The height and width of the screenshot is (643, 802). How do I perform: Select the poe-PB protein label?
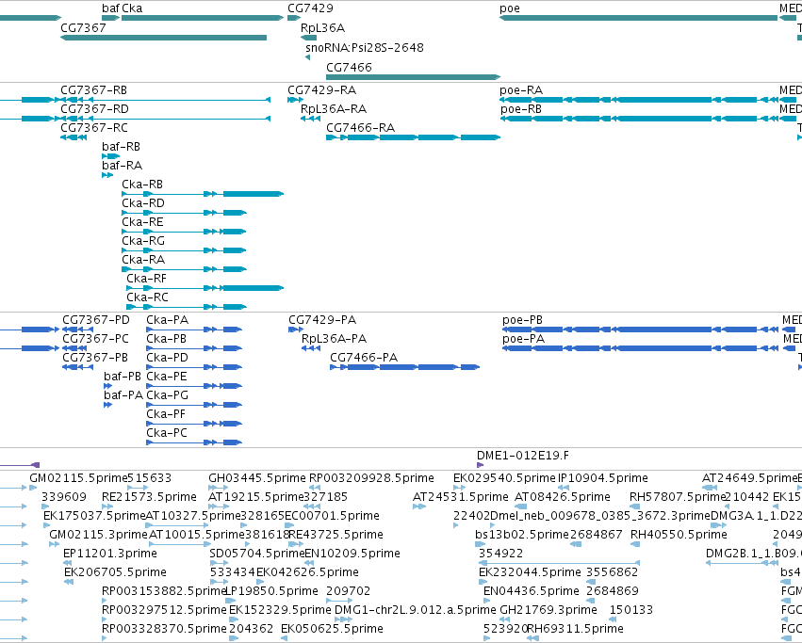point(522,320)
